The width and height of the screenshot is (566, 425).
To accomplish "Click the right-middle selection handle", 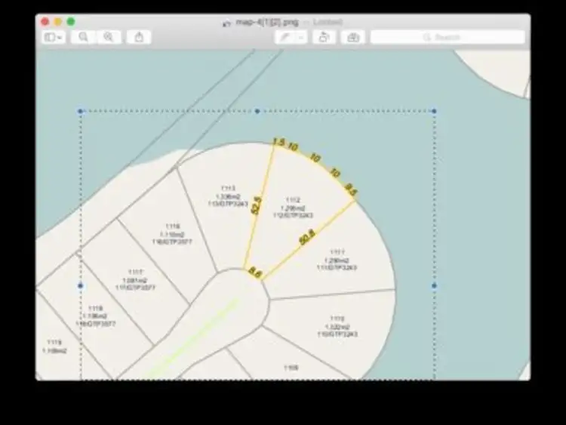I will click(434, 285).
